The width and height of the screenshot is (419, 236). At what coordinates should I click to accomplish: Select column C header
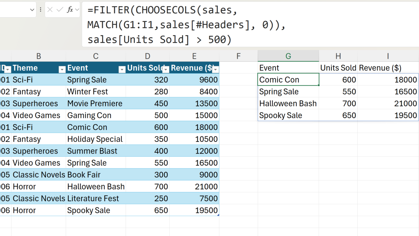(96, 56)
